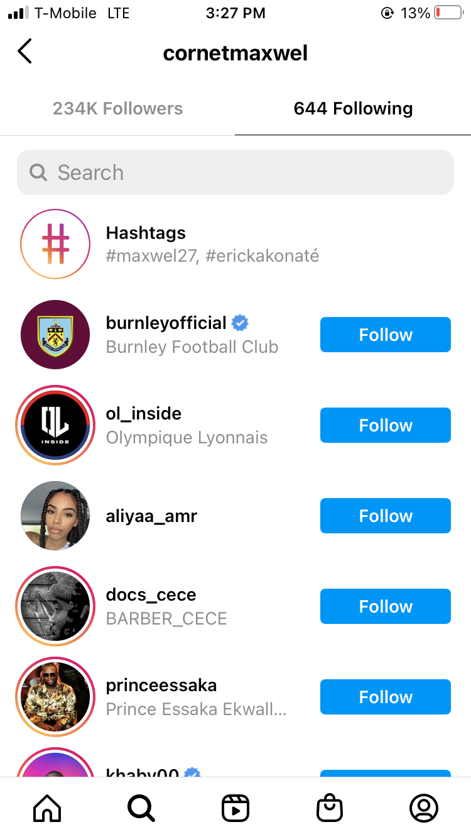Click the Search input field

click(x=235, y=172)
